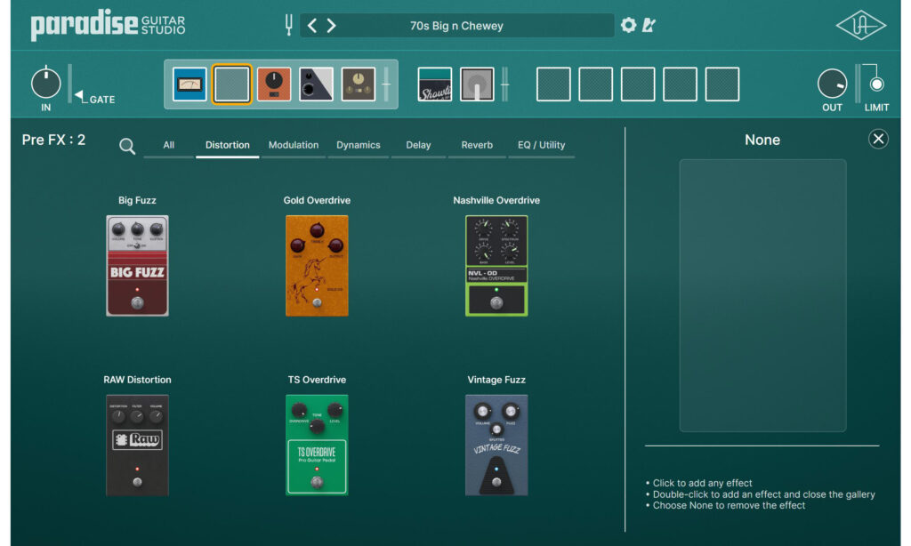Click the magnifying glass search icon

127,147
